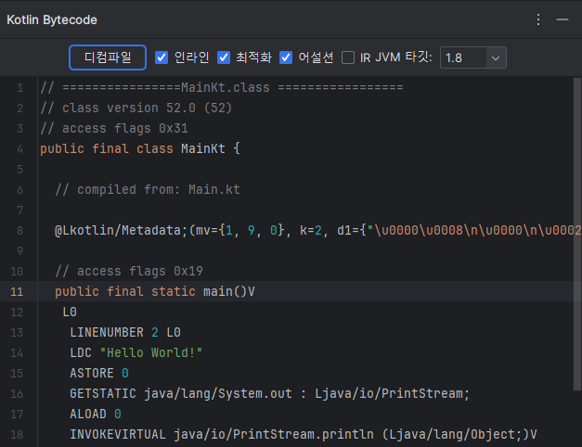Click the 'public final static main()V' line
582x447 pixels.
pos(155,291)
